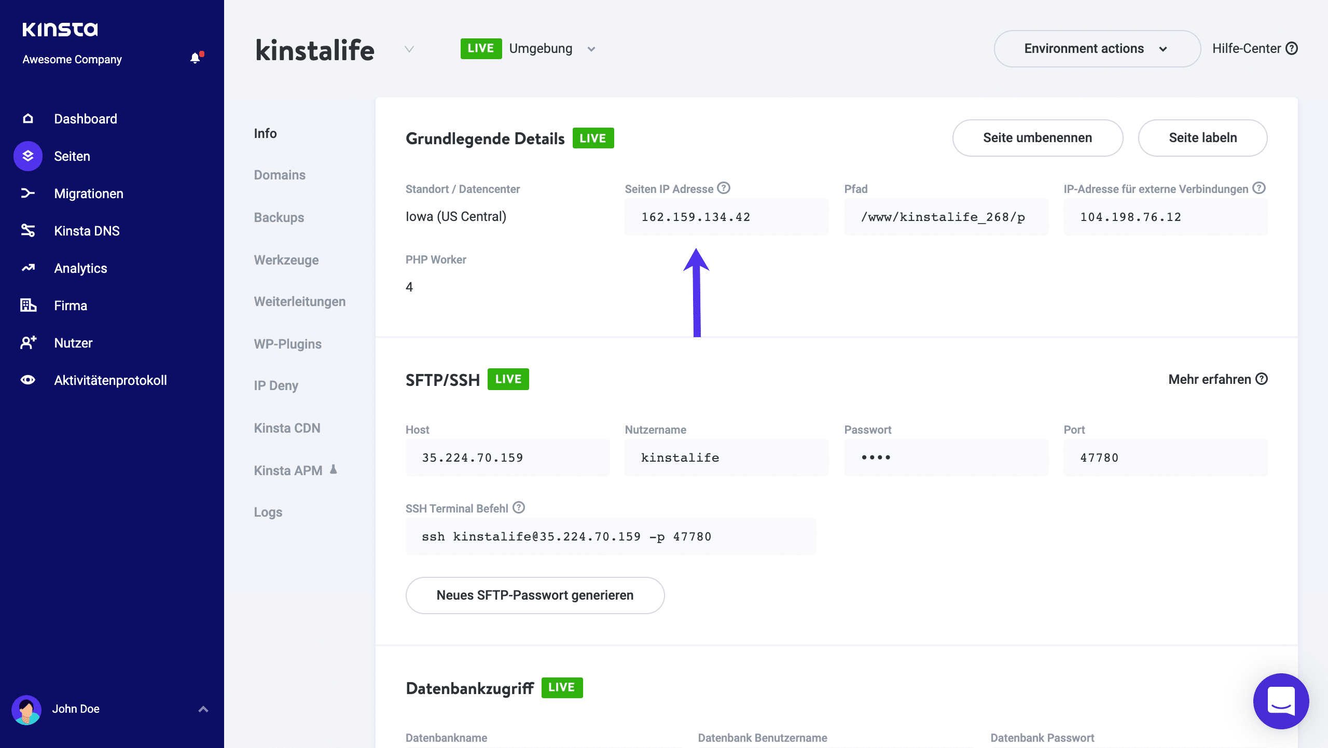Click the Seite umbenennen button
Viewport: 1328px width, 748px height.
click(1037, 138)
